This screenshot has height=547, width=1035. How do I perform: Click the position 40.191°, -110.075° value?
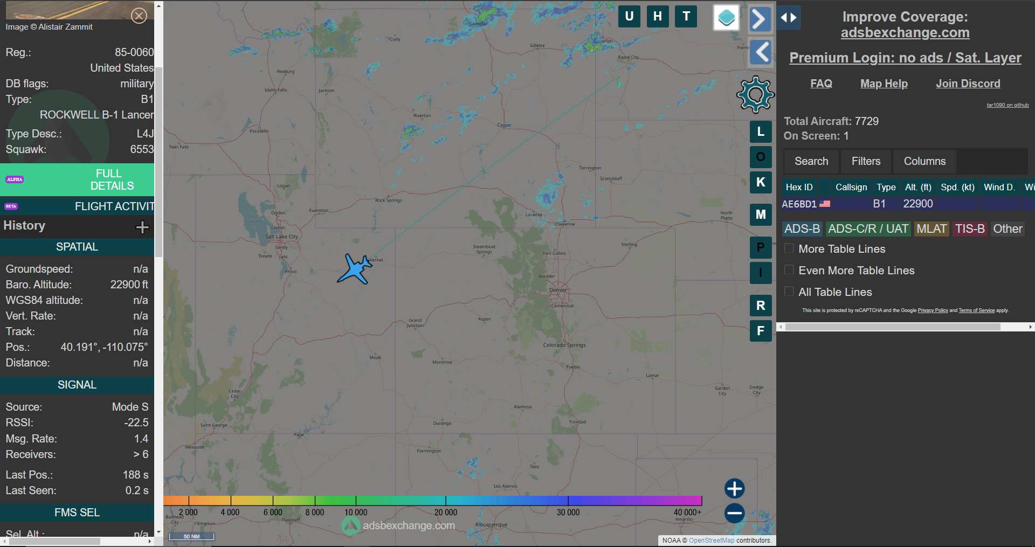104,347
